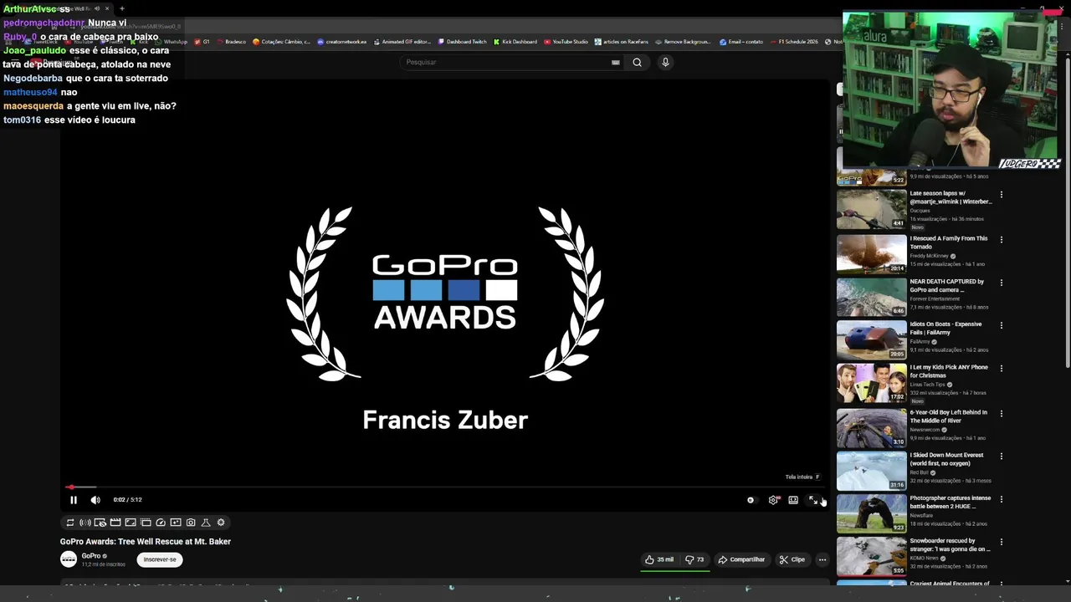Open the player settings gear
The image size is (1071, 602).
[773, 500]
